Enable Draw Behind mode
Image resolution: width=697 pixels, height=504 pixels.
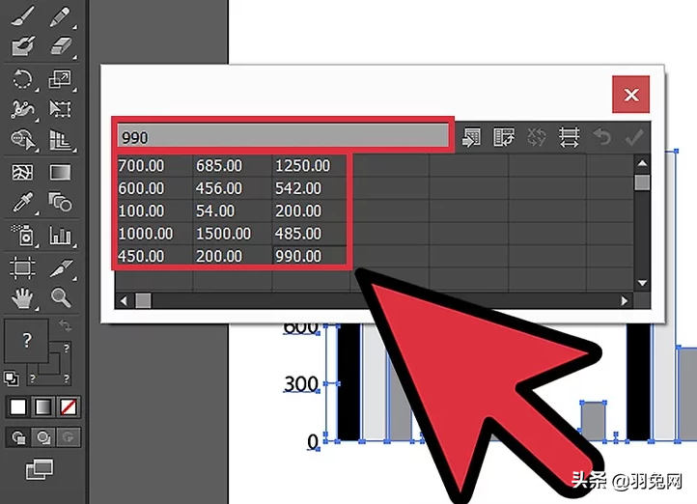point(43,437)
